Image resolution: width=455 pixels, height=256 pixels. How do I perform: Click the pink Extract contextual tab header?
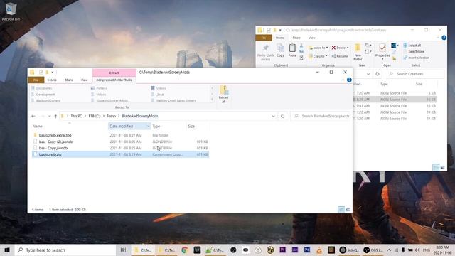(114, 73)
